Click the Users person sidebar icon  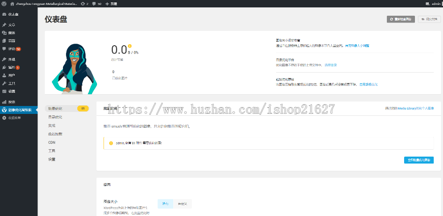tap(4, 76)
